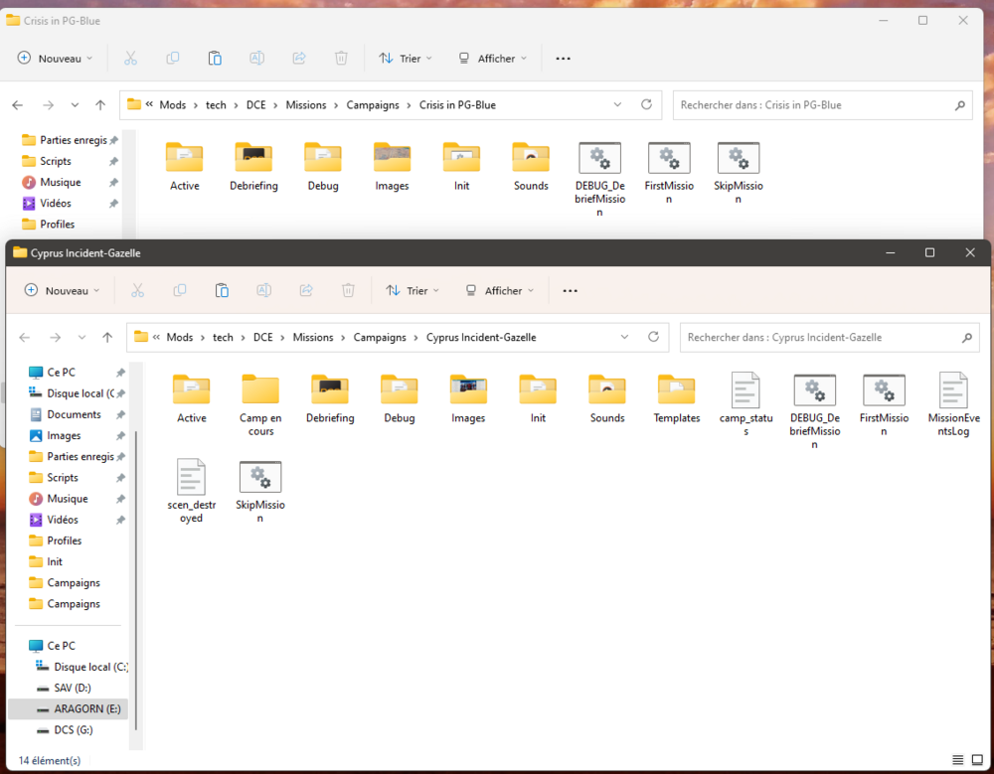Refresh the Crisis in PG-Blue folder

click(x=646, y=104)
